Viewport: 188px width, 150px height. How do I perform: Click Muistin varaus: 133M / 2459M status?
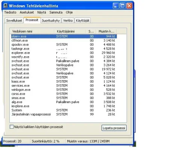coord(88,141)
